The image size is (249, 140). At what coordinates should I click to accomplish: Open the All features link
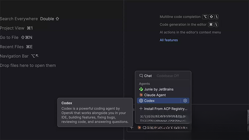pyautogui.click(x=169, y=40)
